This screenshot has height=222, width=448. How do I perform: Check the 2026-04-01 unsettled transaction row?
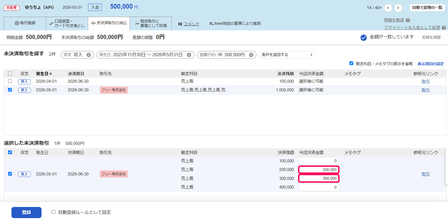[x=10, y=81]
